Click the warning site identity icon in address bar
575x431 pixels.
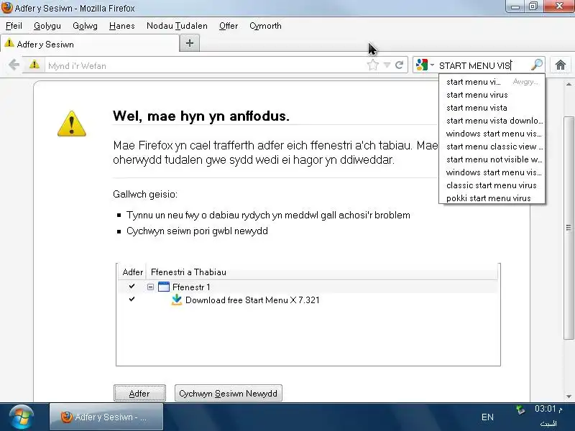click(x=34, y=65)
